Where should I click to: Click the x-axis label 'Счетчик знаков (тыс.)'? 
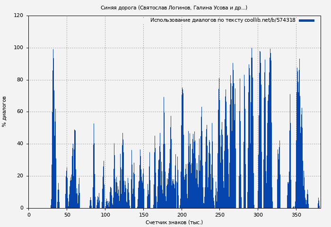(174, 222)
